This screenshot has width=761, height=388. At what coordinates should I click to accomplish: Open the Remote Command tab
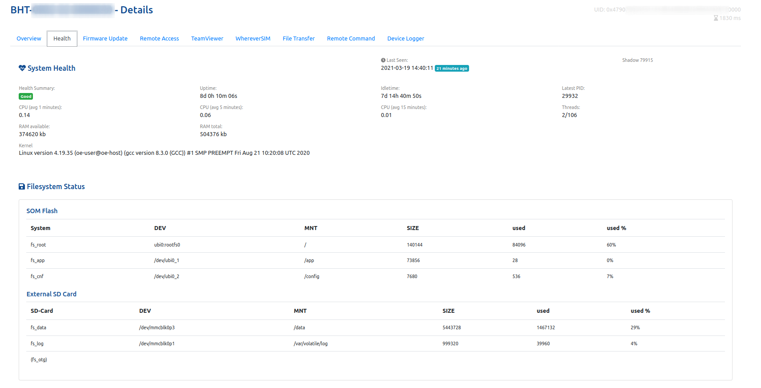point(351,39)
